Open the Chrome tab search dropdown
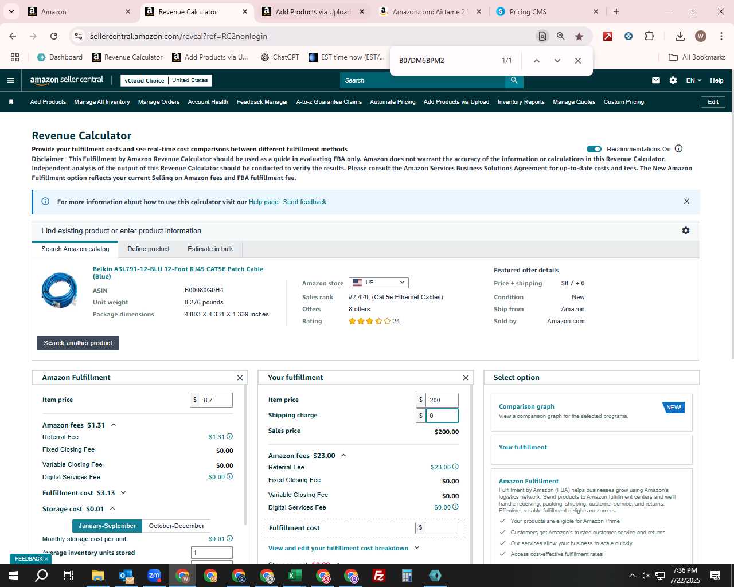This screenshot has height=587, width=734. (x=11, y=11)
